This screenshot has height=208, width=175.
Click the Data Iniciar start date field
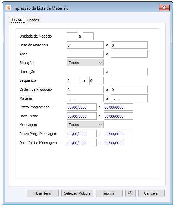[x=82, y=116]
